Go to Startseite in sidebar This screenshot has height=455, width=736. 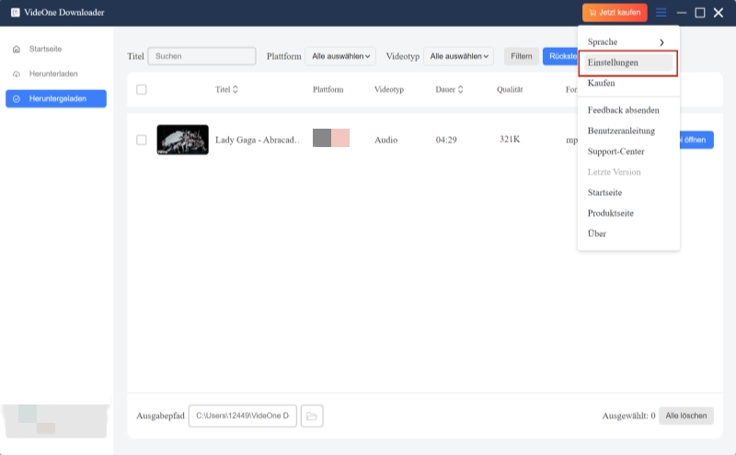44,48
